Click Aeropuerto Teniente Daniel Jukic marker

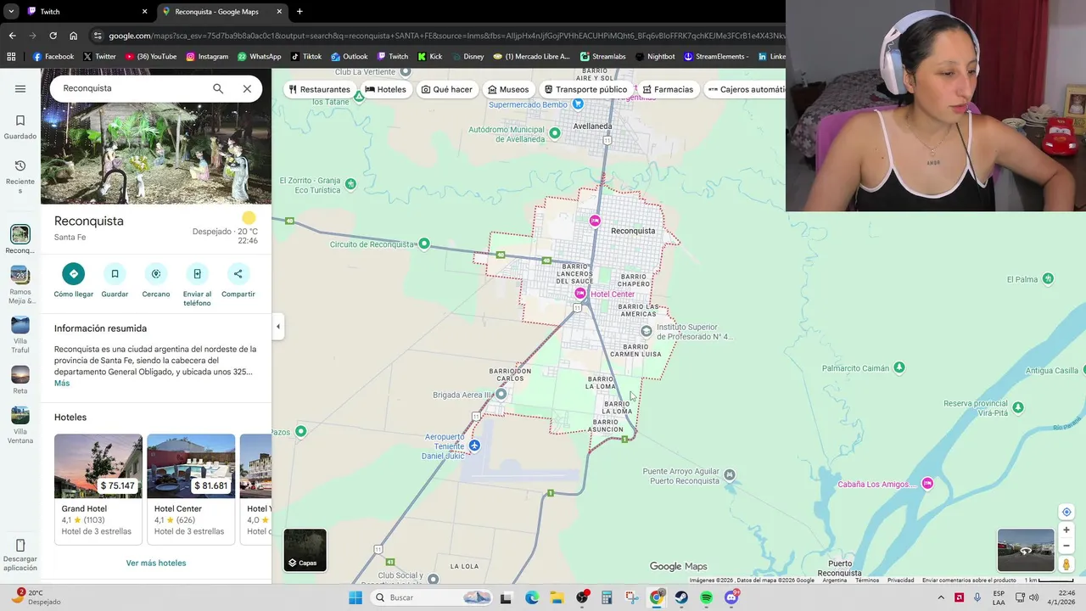point(474,445)
